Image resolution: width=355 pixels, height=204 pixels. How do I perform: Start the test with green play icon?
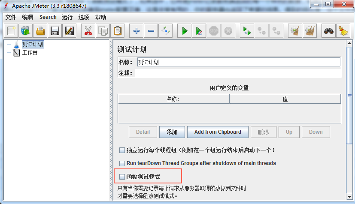point(185,31)
